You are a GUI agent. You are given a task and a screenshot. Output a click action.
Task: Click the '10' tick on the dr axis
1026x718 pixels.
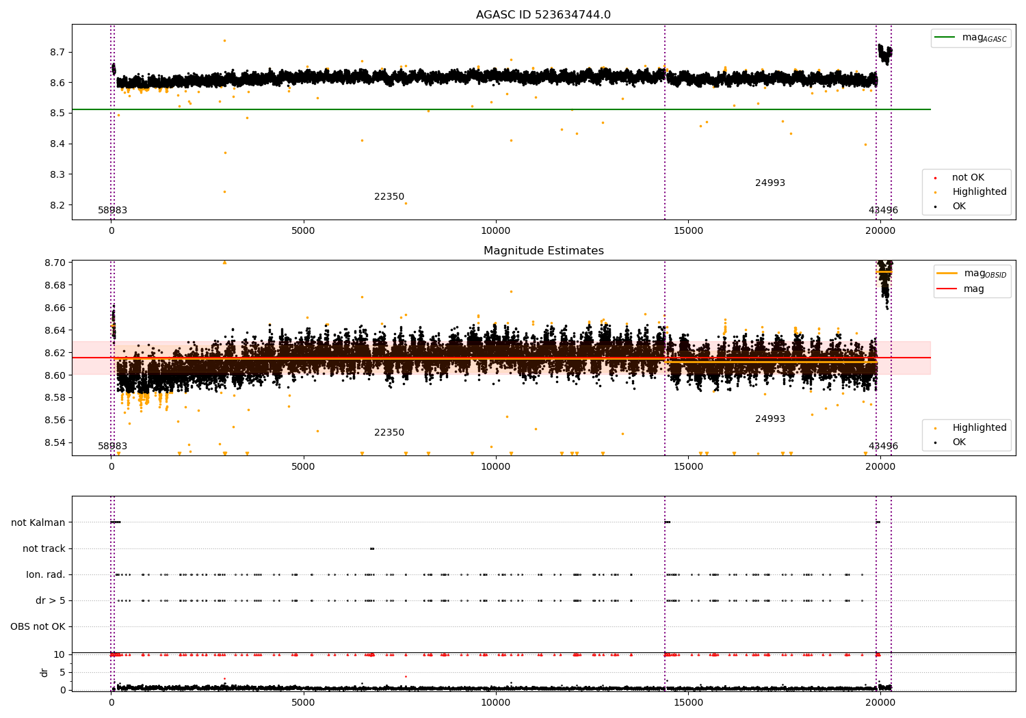(x=60, y=654)
